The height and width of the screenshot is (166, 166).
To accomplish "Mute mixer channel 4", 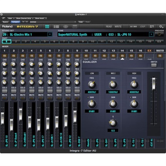I will coord(32,98).
